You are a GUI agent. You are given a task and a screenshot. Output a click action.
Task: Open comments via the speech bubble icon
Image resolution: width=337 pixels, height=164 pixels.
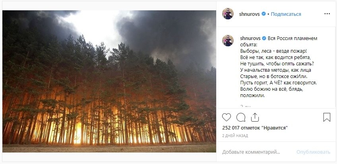tap(241, 117)
